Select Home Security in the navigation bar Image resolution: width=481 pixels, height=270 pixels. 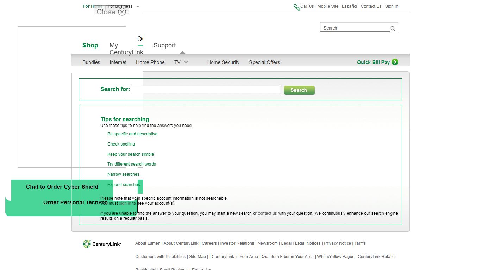(x=223, y=62)
